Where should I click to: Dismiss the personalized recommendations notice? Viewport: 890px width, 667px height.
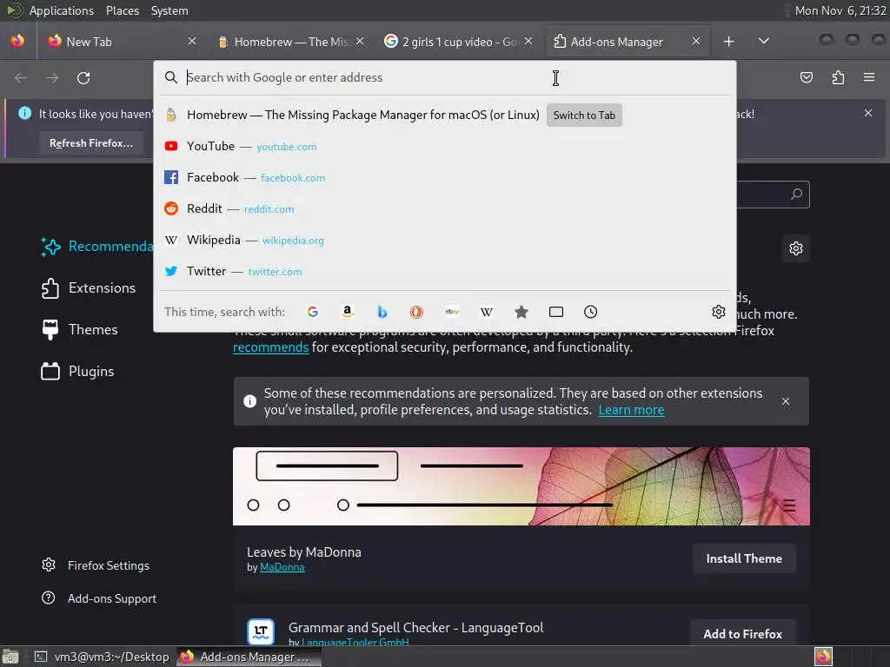786,401
